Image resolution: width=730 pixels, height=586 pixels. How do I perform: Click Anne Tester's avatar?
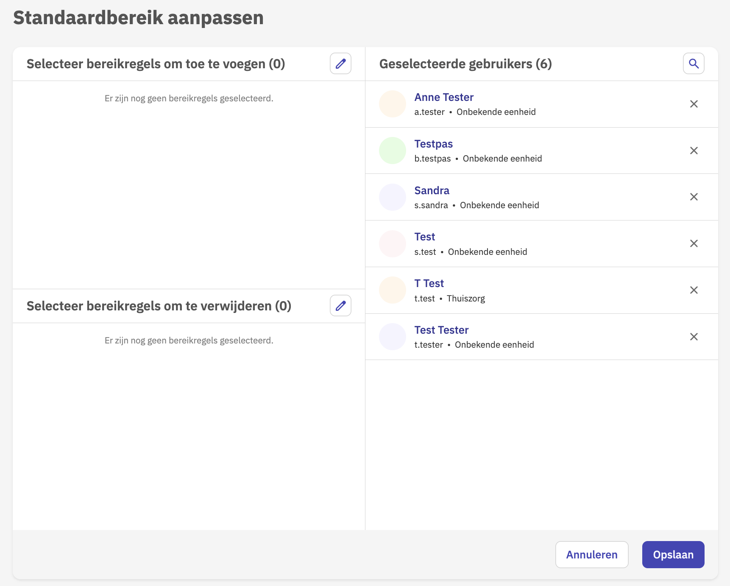click(393, 104)
